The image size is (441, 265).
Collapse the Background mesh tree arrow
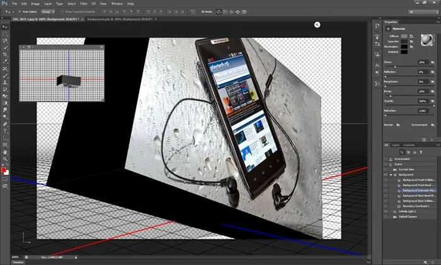pyautogui.click(x=391, y=175)
